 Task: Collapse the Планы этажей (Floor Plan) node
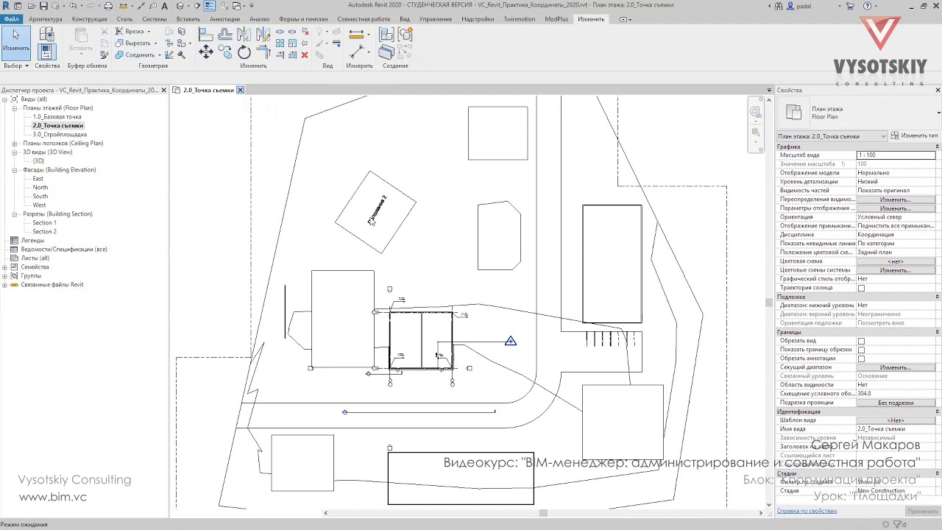[15, 108]
